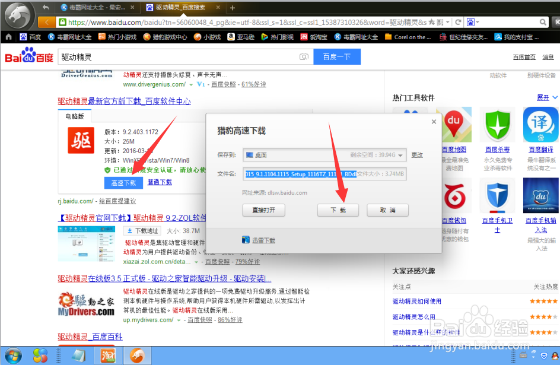Image resolution: width=560 pixels, height=365 pixels.
Task: Open 百度手机卫士 blue shield icon
Action: 497,196
